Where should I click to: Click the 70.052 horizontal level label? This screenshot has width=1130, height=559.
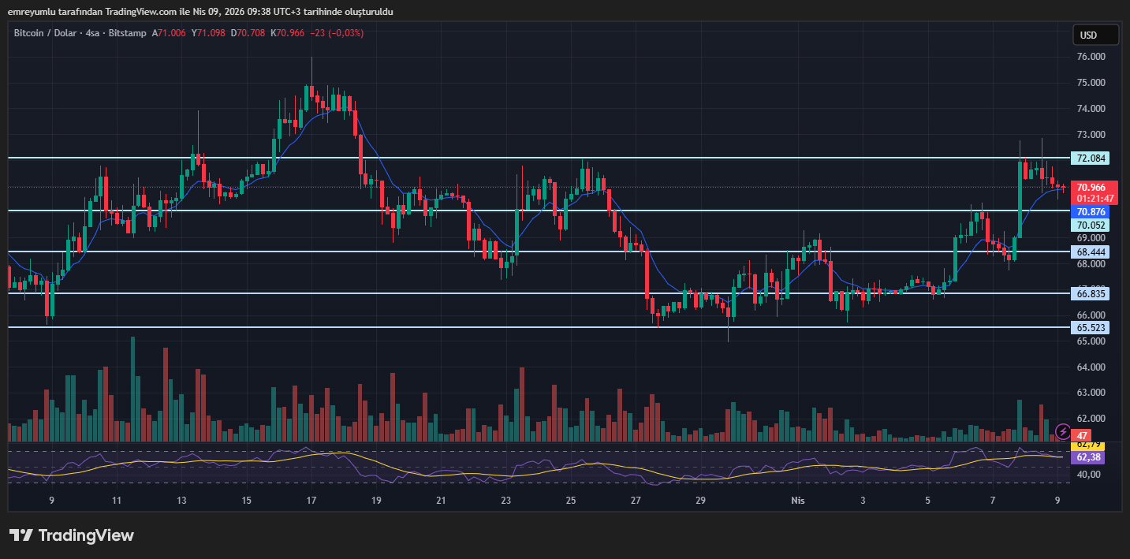[x=1091, y=225]
